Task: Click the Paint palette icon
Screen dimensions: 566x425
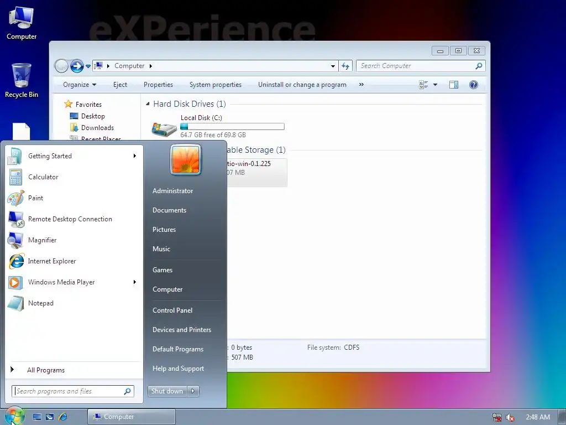Action: [16, 198]
